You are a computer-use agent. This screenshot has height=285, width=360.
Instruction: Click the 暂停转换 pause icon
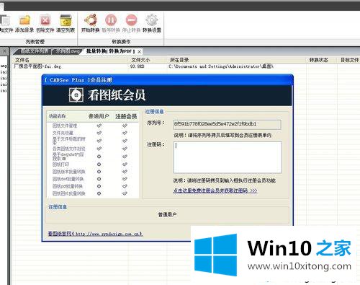(x=111, y=20)
